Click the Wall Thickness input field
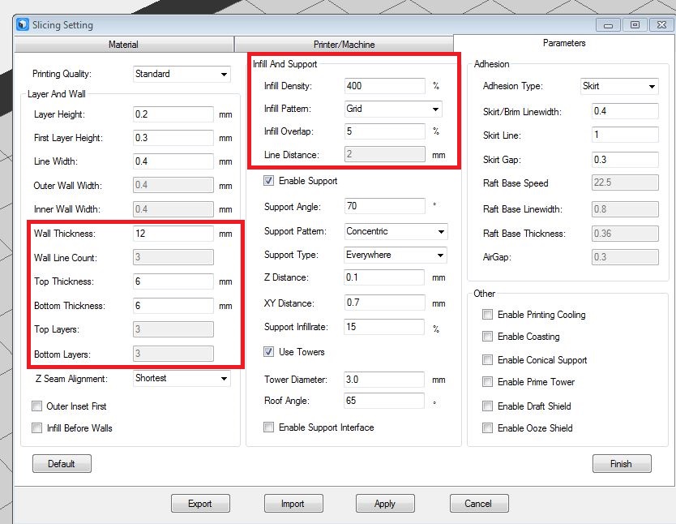 [x=173, y=234]
